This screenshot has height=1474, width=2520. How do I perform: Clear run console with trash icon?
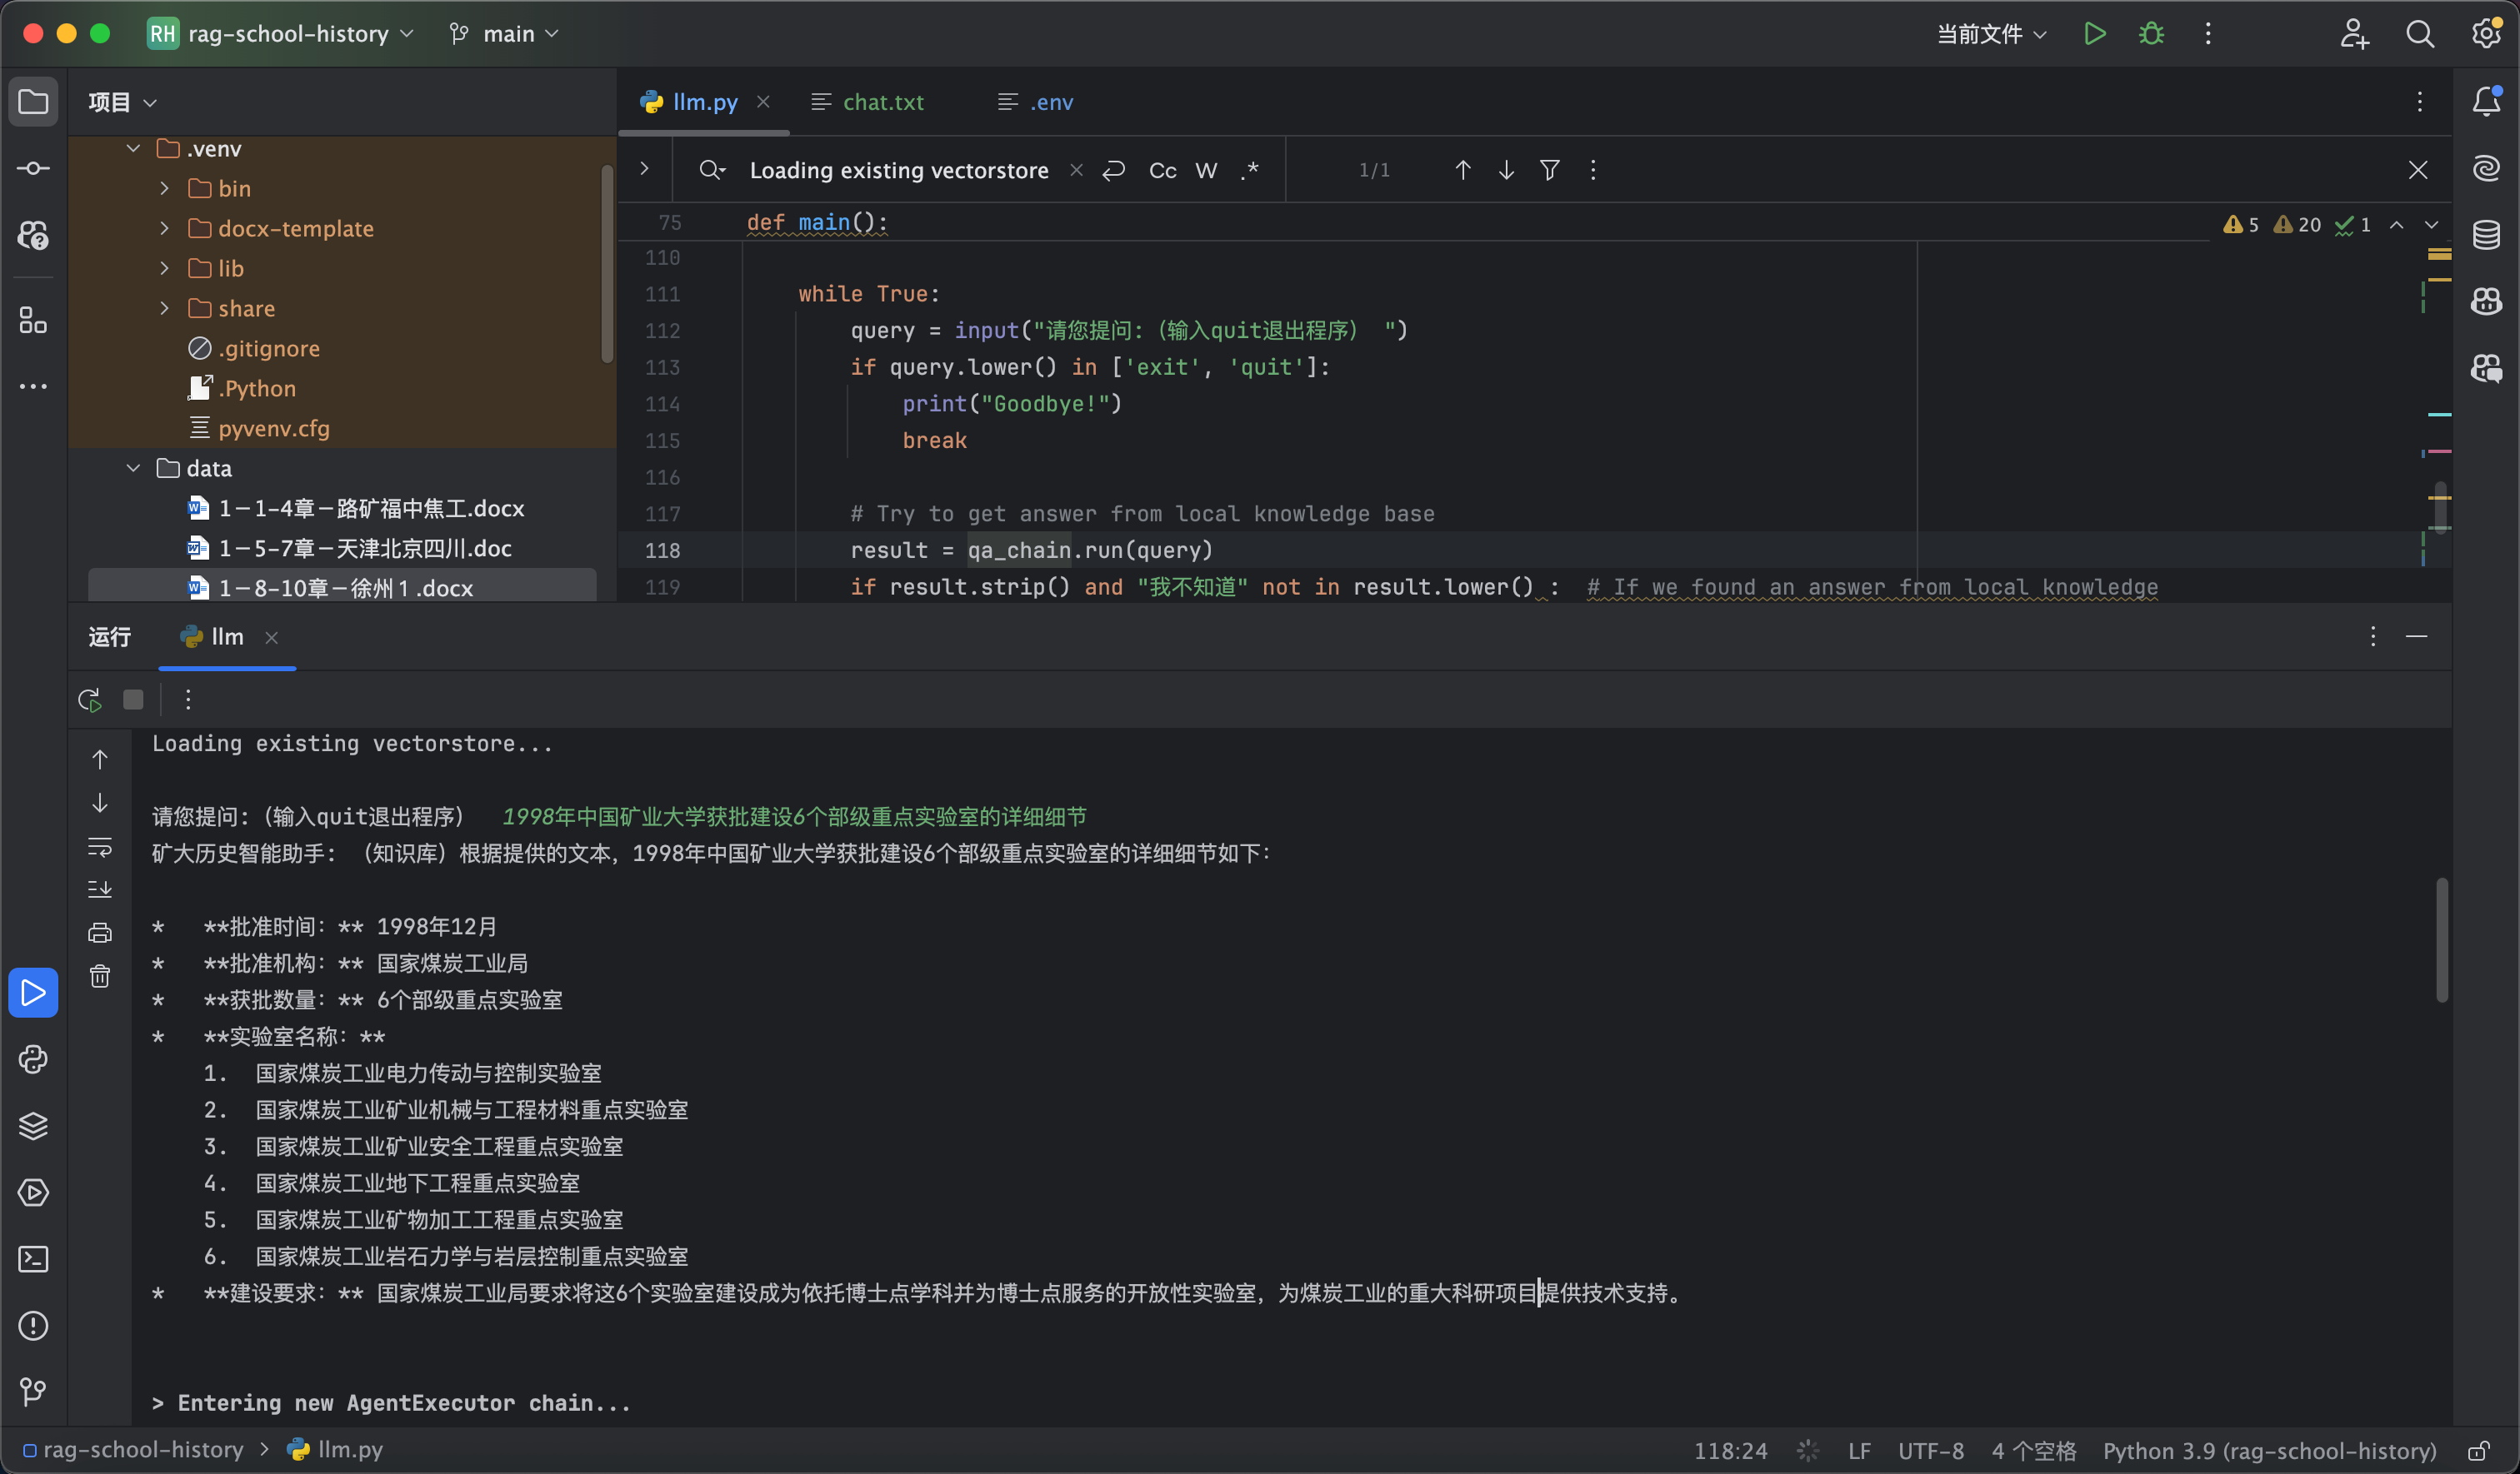(x=100, y=976)
